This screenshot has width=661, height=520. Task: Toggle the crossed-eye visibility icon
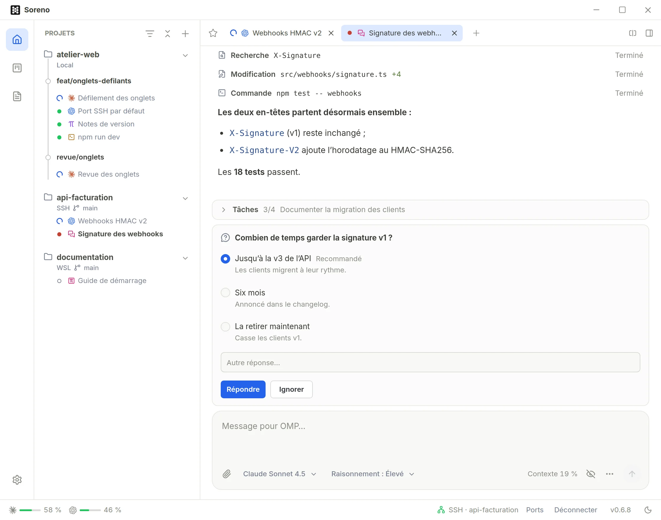pyautogui.click(x=590, y=474)
